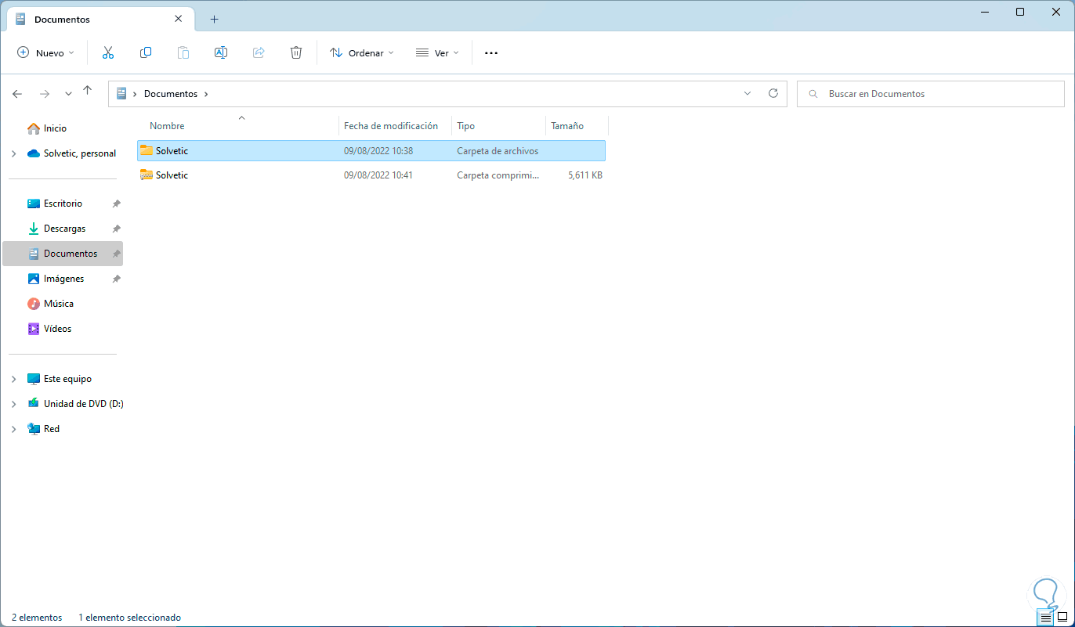
Task: Expand Solvetic, personal OneDrive node
Action: point(14,153)
